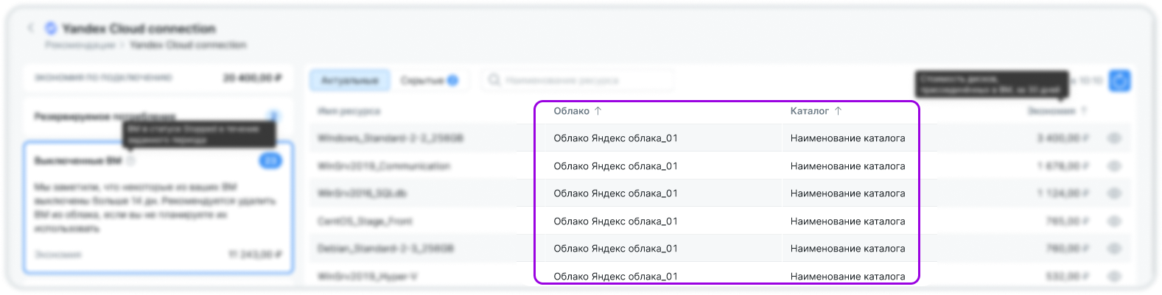Screen dimensions: 1162x295
Task: Open the Резервируемое потребление card
Action: (x=158, y=116)
